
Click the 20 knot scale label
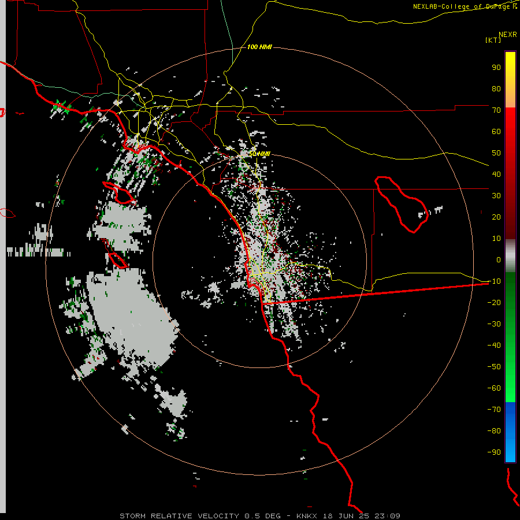[x=496, y=217]
